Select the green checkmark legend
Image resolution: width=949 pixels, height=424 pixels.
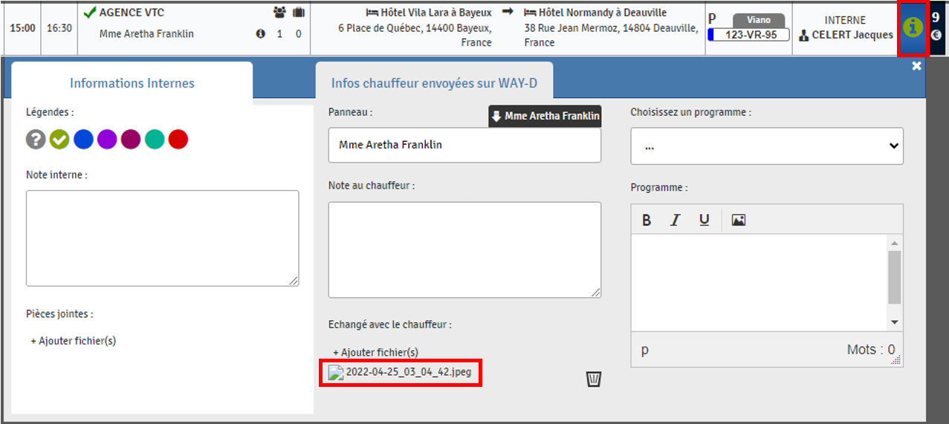coord(59,139)
